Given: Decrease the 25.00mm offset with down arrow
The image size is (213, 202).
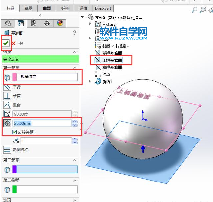Looking at the screenshot, I should click(x=75, y=125).
